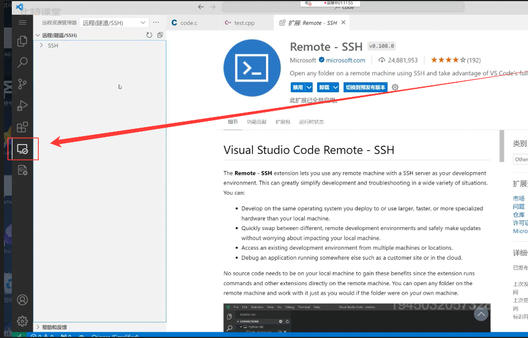Select the 扩展包 tab

coord(283,121)
